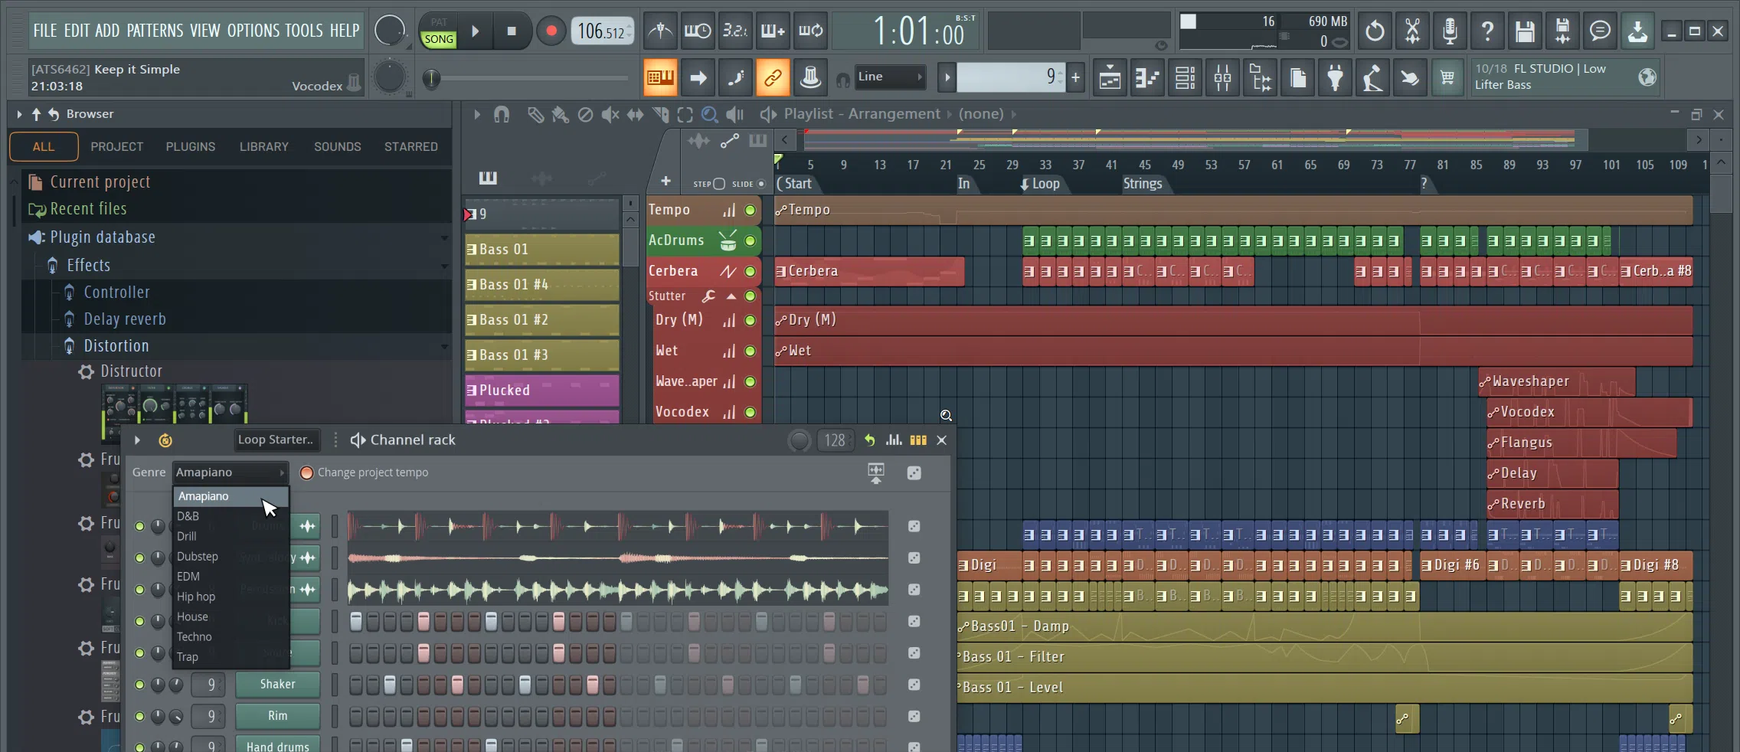Switch to the SOUNDS browser tab
The height and width of the screenshot is (752, 1740).
[x=337, y=146]
